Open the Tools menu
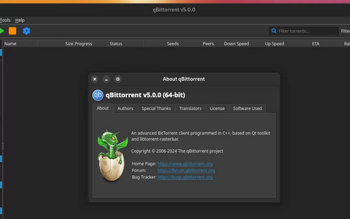The image size is (350, 219). (x=5, y=20)
